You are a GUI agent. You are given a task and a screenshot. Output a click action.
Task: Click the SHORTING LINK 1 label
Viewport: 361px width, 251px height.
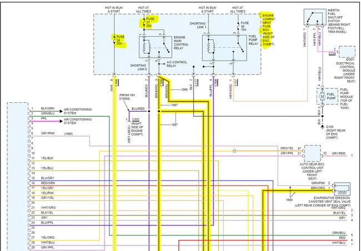tap(198, 26)
